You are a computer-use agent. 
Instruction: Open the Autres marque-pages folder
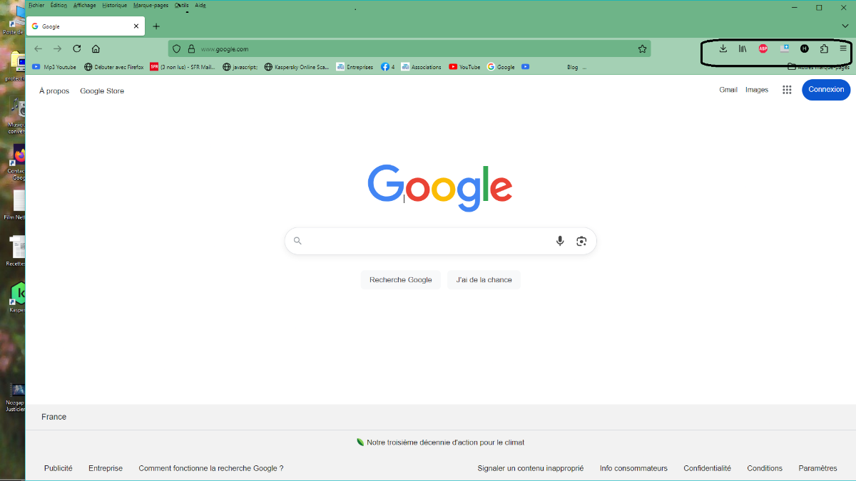(818, 67)
